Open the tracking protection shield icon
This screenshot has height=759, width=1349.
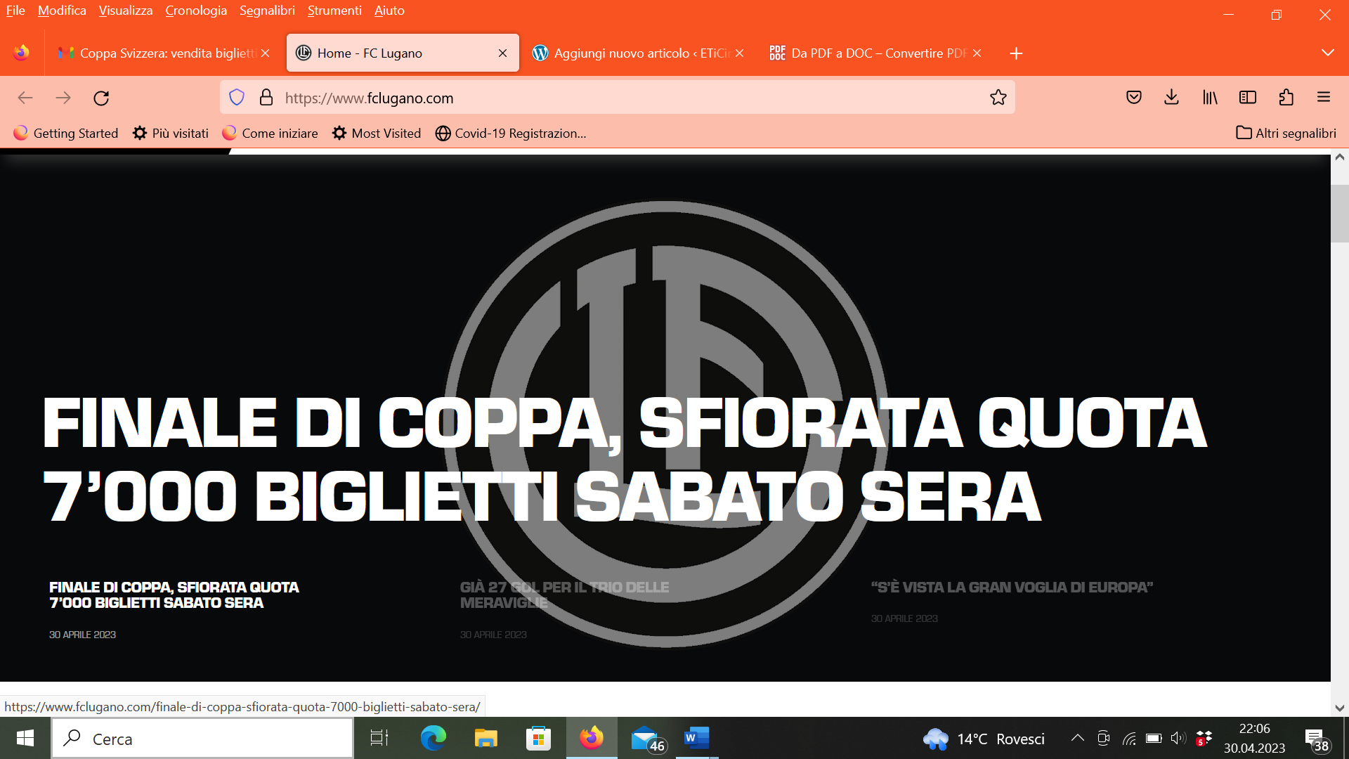pos(237,98)
